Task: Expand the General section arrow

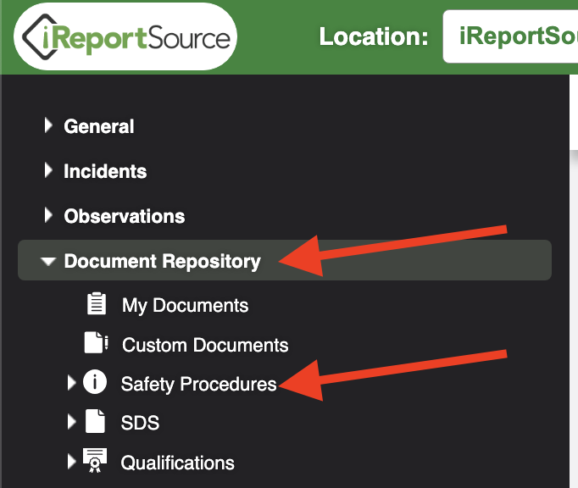Action: coord(48,125)
